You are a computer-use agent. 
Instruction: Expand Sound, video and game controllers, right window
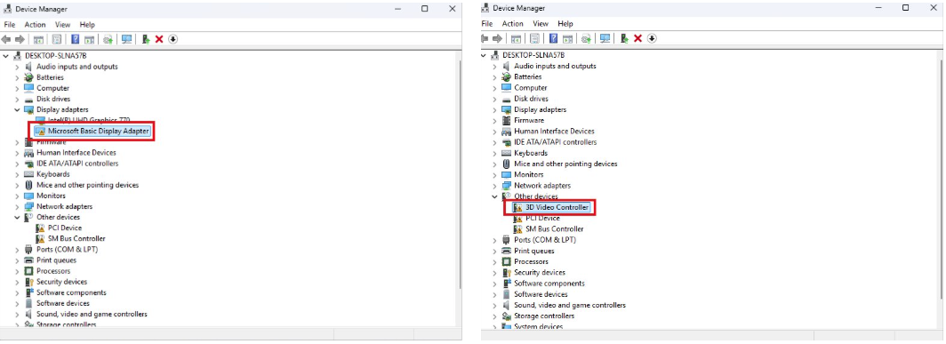click(494, 306)
